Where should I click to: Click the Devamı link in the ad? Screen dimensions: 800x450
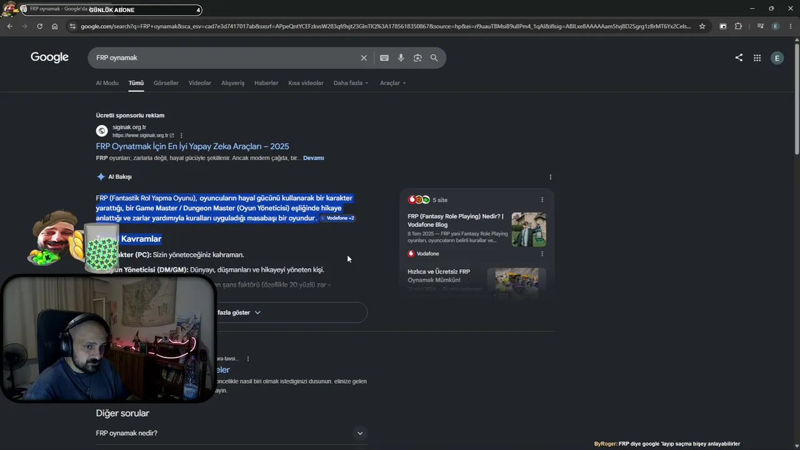point(314,158)
